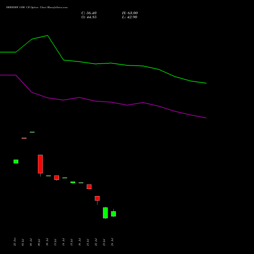Click the purple lower band line

click(103, 102)
